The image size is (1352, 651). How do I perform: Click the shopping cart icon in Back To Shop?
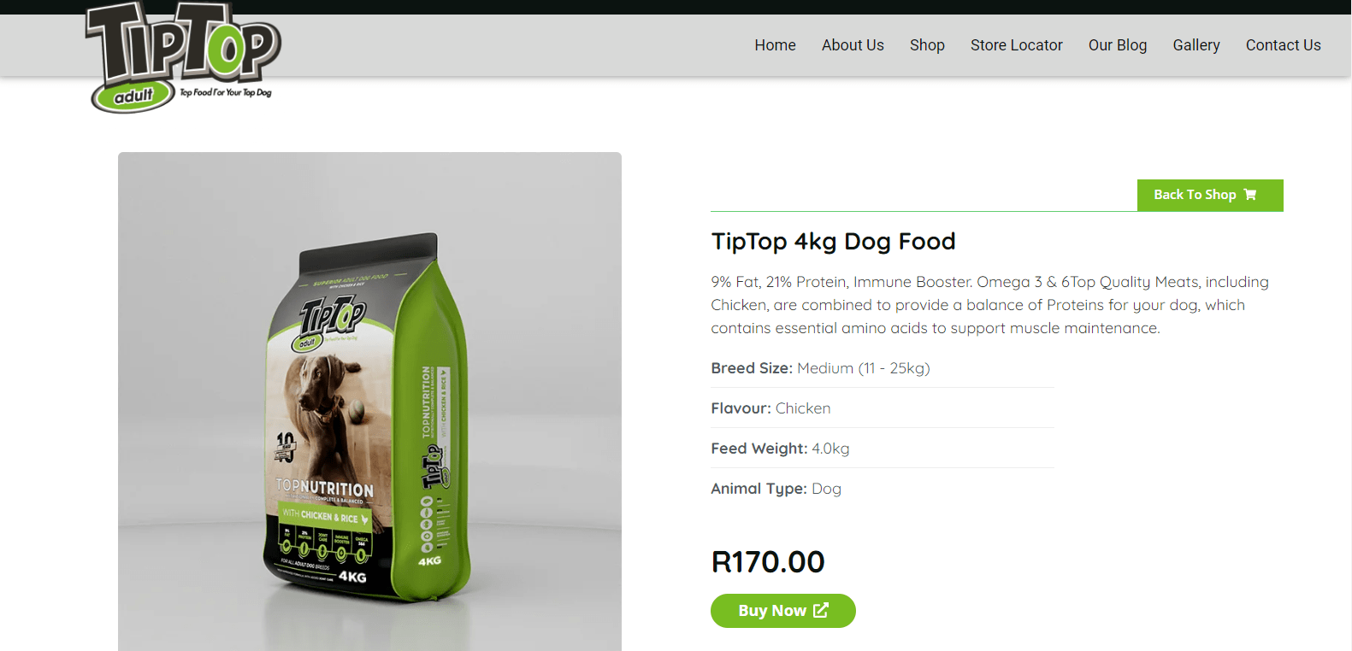(x=1250, y=195)
